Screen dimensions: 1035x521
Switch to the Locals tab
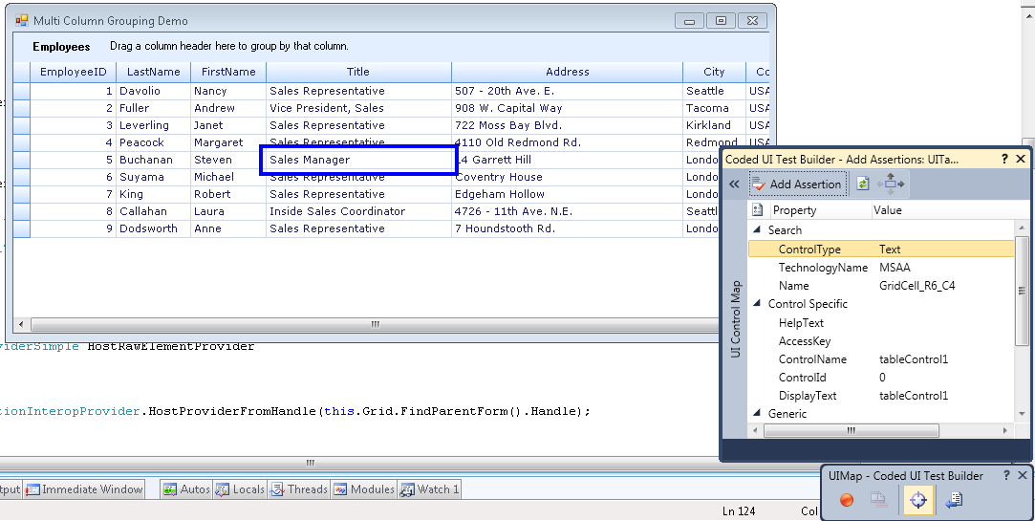click(x=240, y=489)
